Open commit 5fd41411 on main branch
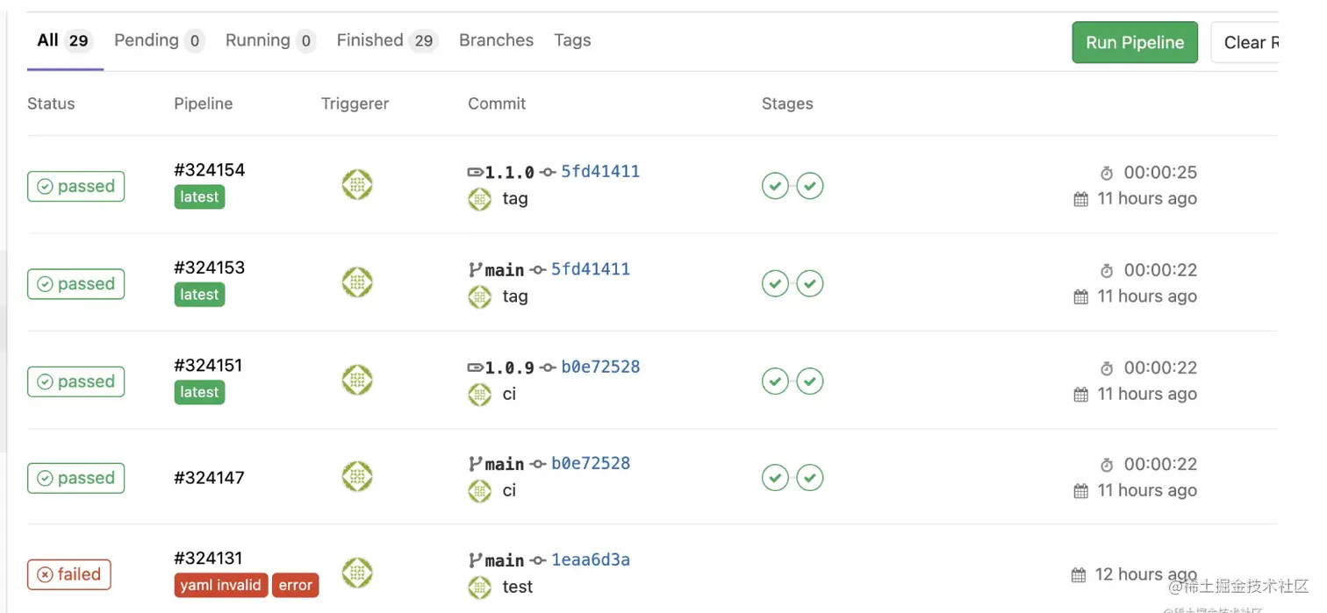The width and height of the screenshot is (1327, 613). tap(591, 269)
